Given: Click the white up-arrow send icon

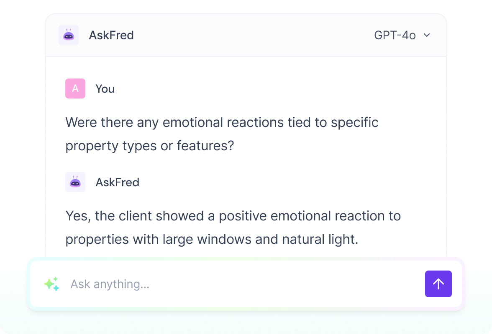Looking at the screenshot, I should coord(438,284).
